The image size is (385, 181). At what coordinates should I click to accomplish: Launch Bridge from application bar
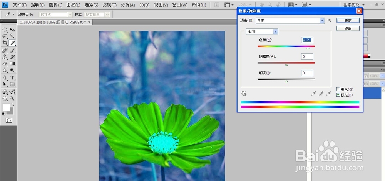coord(217,5)
